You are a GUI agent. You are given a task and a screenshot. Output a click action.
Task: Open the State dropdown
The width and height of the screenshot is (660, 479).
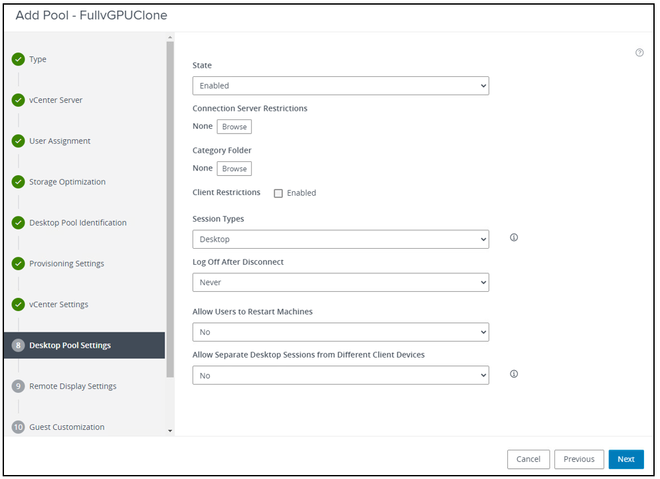pyautogui.click(x=340, y=86)
